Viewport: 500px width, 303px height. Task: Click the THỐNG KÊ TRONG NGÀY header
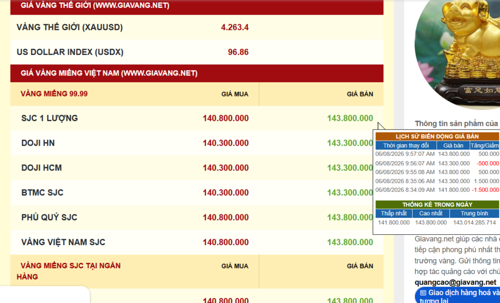437,205
